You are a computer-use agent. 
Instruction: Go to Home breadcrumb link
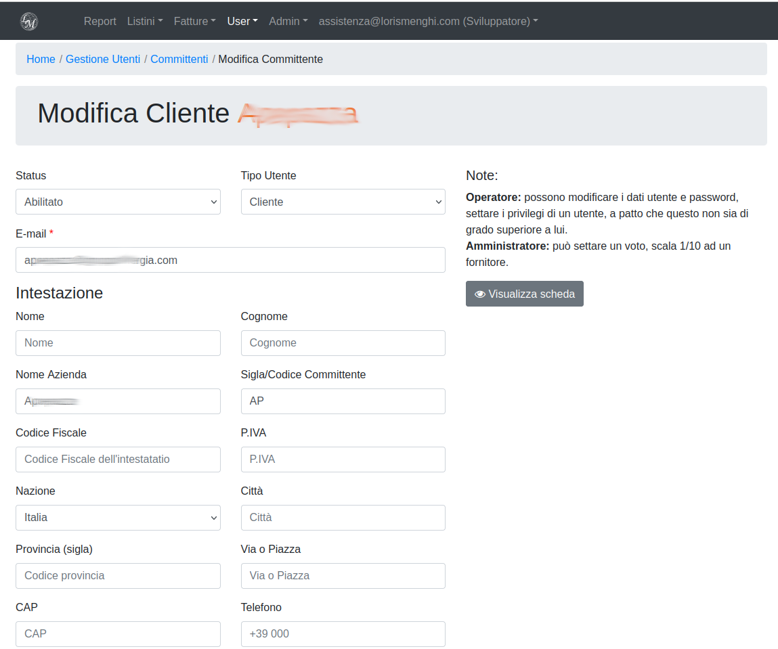[x=41, y=60]
